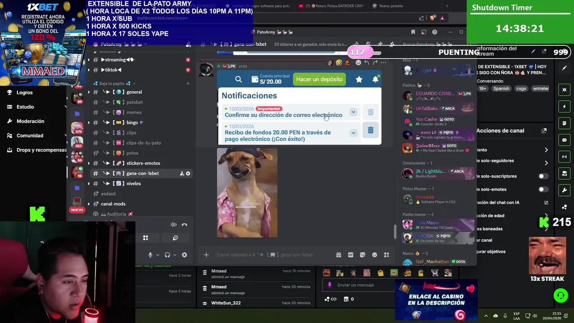Open Discord activities launcher button
The width and height of the screenshot is (574, 323).
(x=145, y=238)
